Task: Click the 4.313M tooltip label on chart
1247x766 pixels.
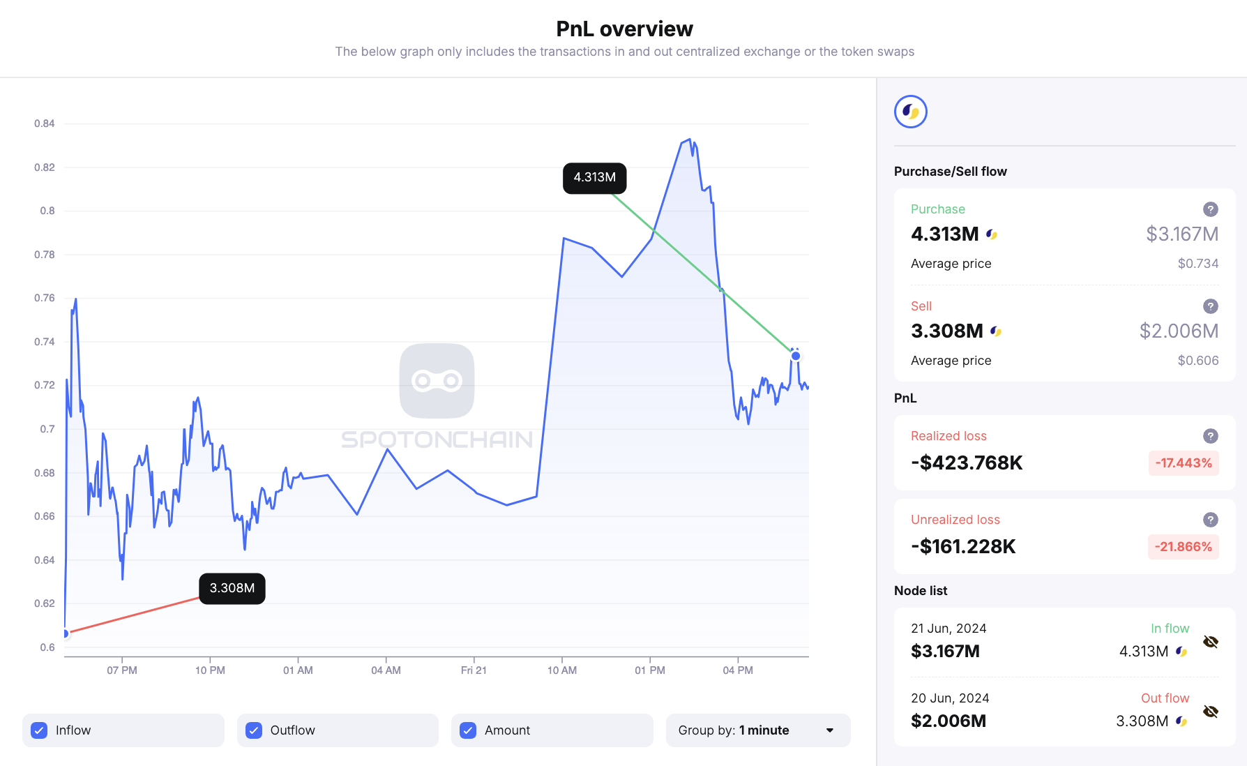Action: pyautogui.click(x=594, y=178)
